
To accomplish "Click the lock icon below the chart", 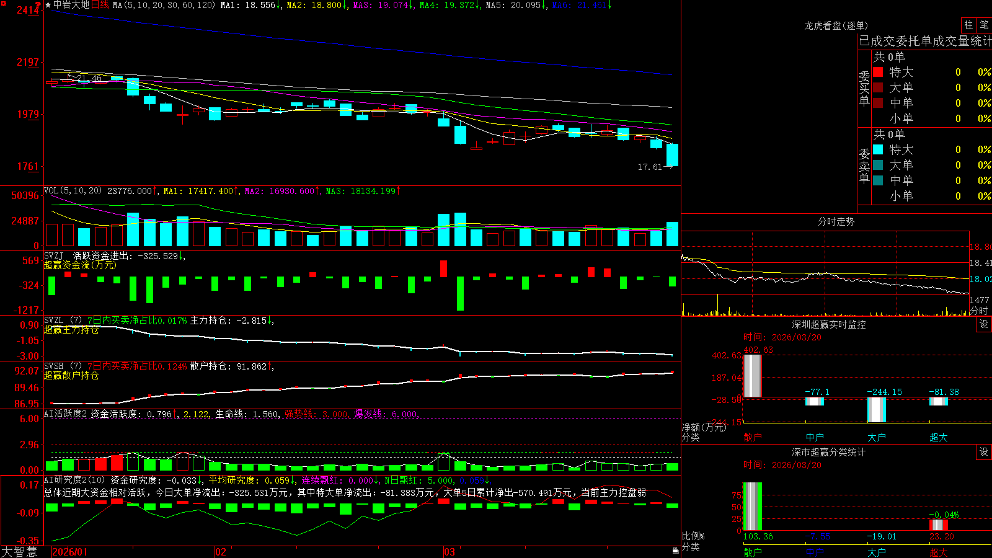I will (x=676, y=550).
